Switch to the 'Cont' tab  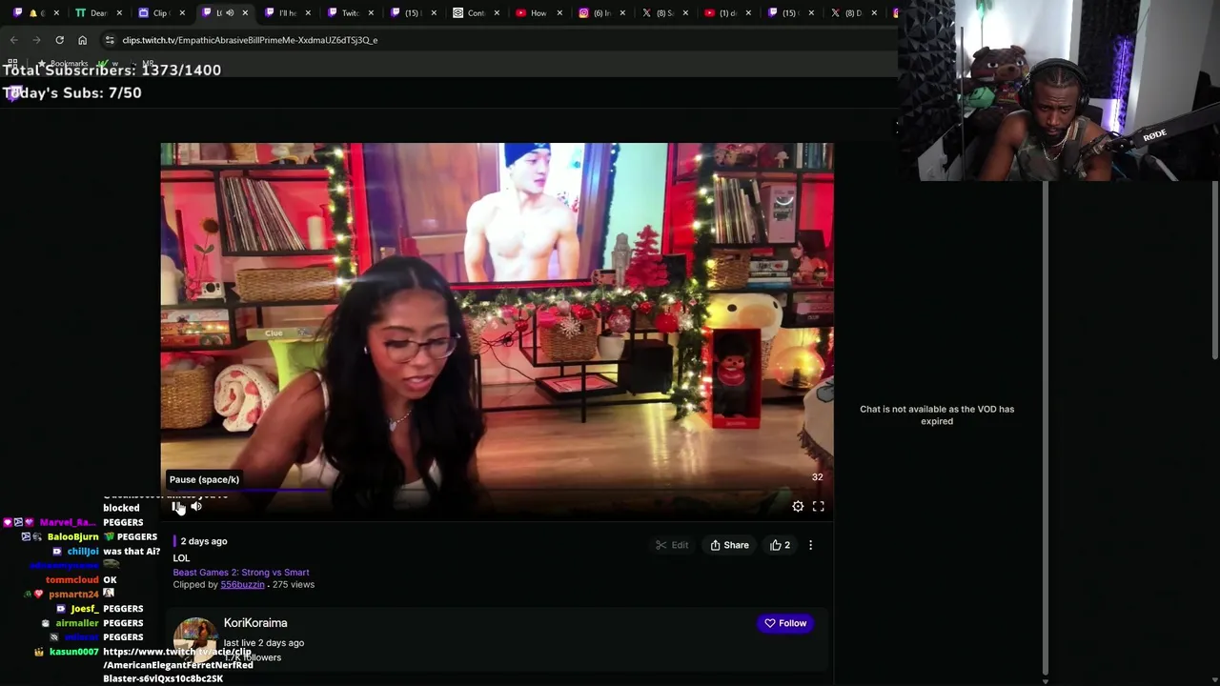475,12
